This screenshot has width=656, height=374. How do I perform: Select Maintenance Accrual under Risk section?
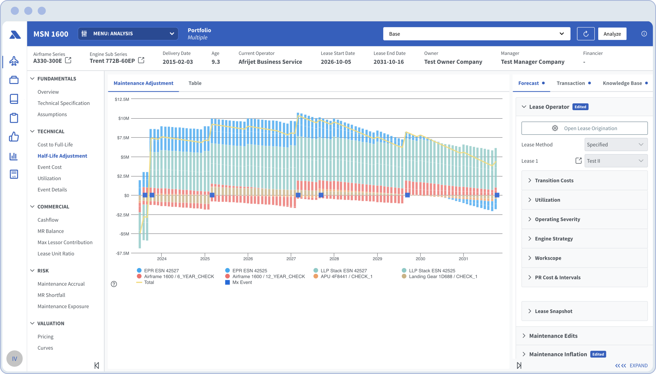(61, 284)
